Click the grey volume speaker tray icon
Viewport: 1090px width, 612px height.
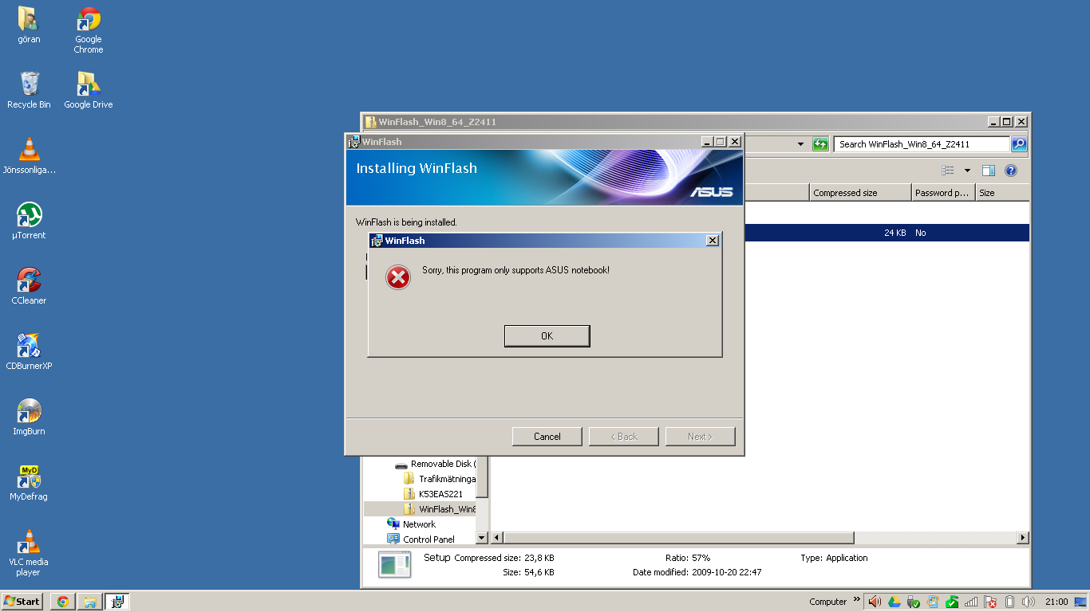point(1028,602)
